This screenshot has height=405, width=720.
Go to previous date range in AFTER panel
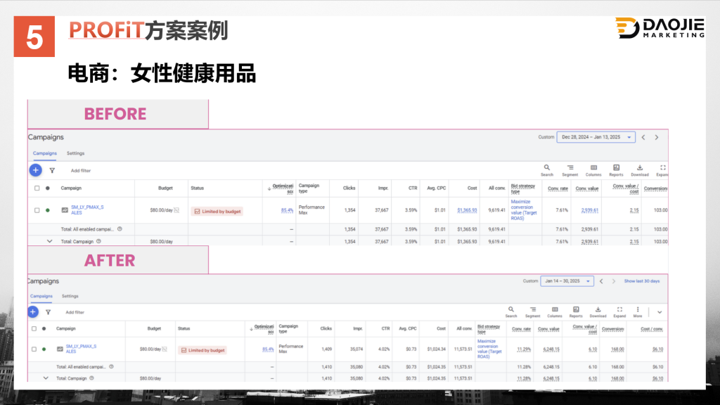click(x=601, y=281)
